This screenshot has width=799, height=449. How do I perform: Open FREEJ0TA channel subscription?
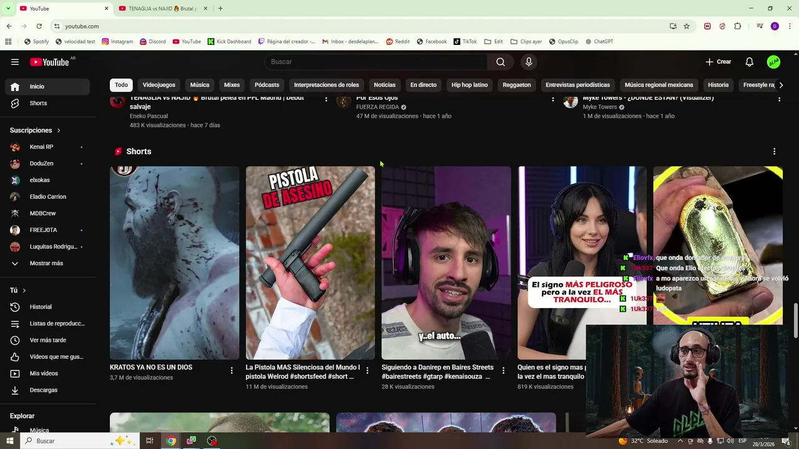click(x=47, y=230)
